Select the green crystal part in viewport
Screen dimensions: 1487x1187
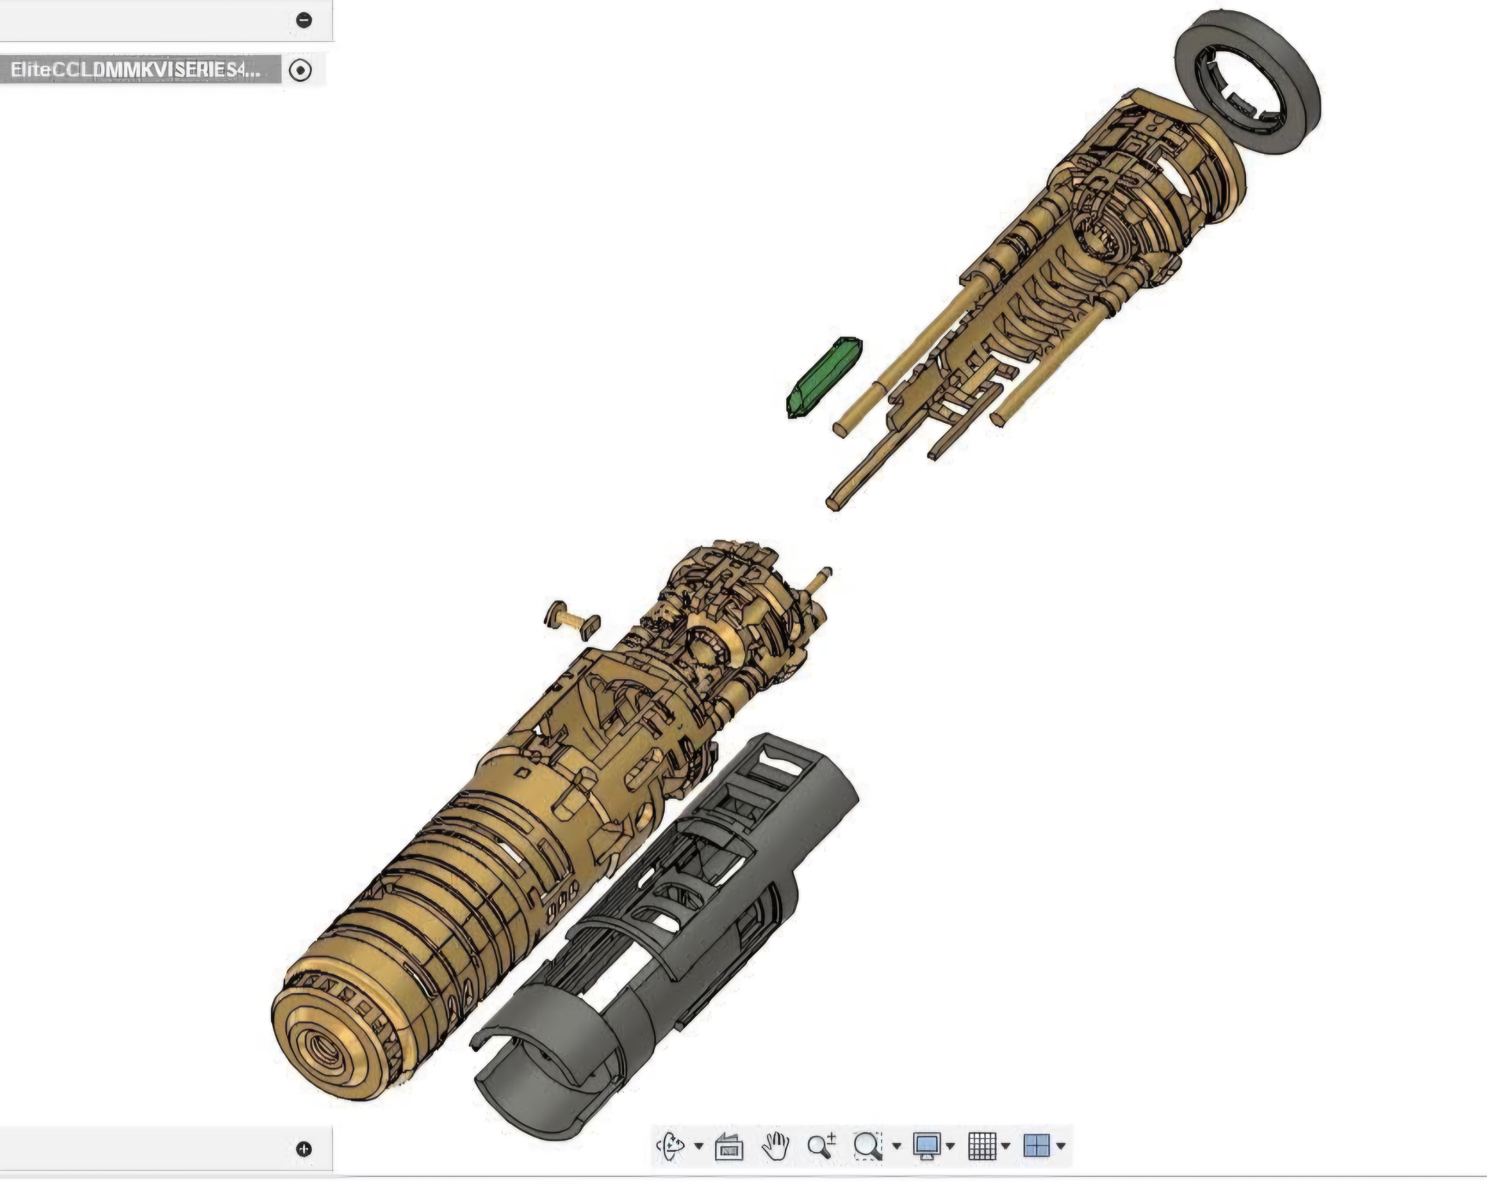pyautogui.click(x=824, y=377)
